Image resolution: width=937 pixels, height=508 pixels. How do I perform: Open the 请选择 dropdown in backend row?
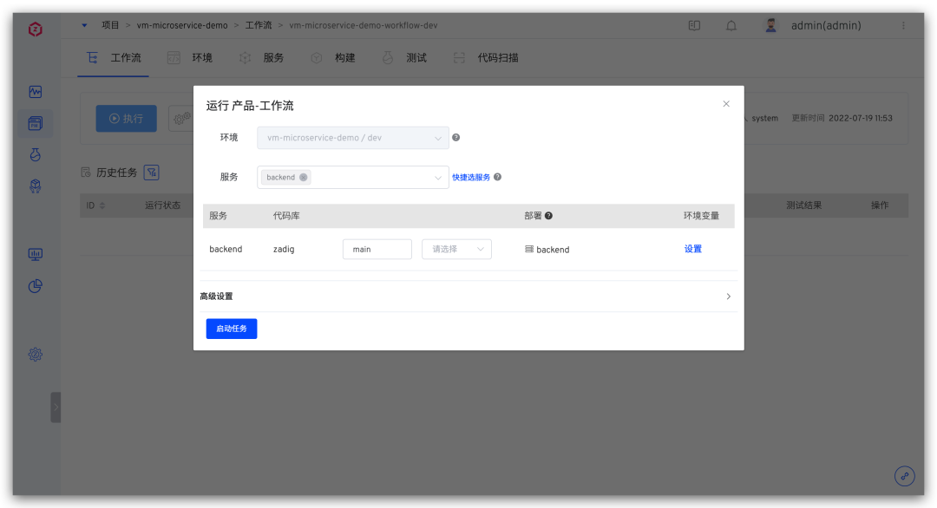[x=456, y=250]
